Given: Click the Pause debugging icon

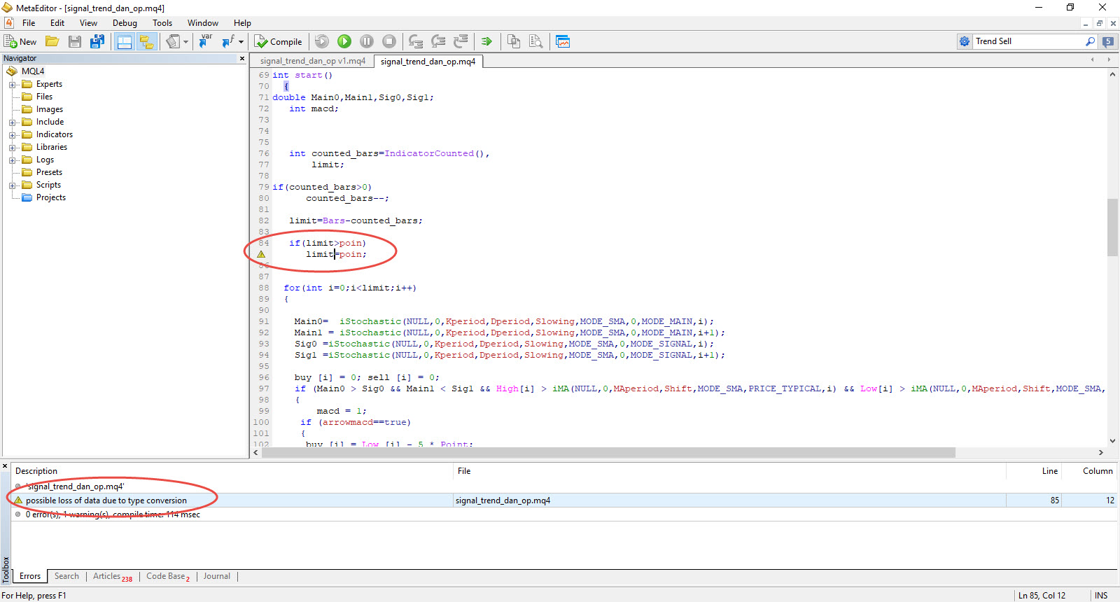Looking at the screenshot, I should (367, 42).
